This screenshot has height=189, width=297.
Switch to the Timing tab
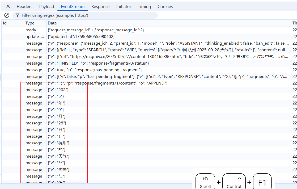(x=144, y=6)
